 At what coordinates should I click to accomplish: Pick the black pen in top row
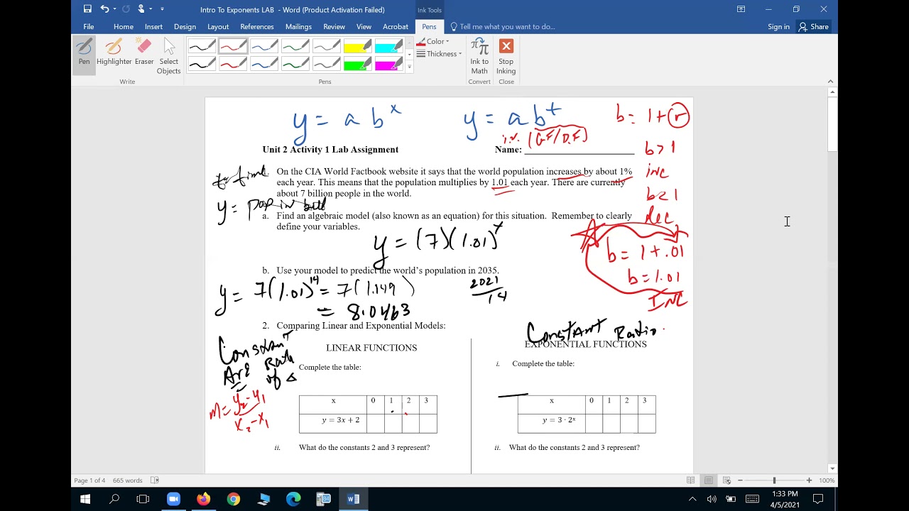click(202, 47)
